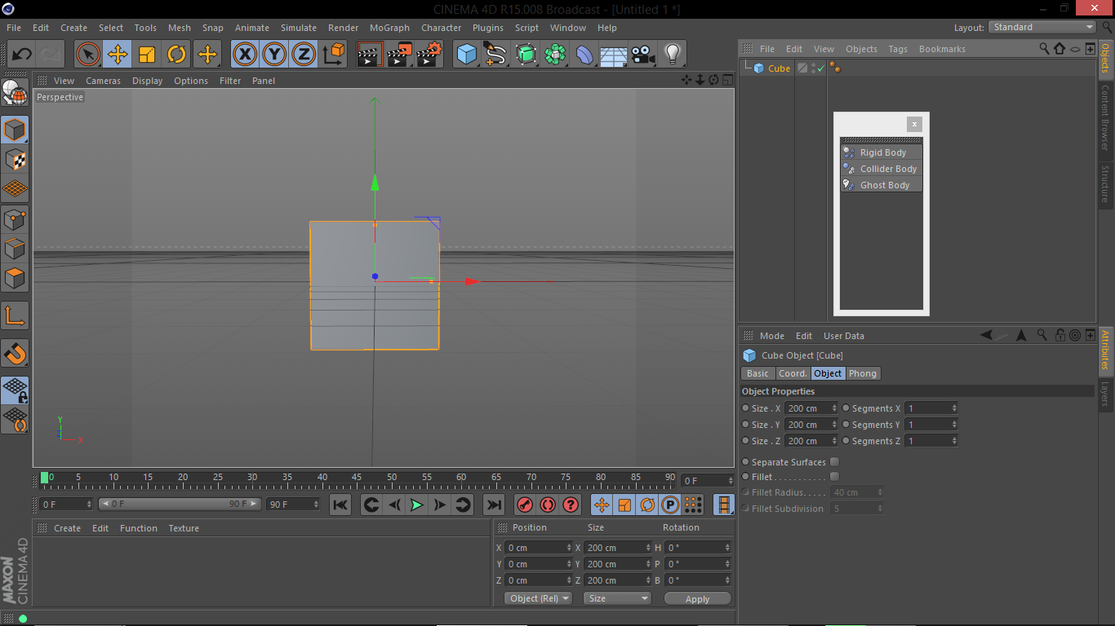Toggle the Y axis lock
Image resolution: width=1115 pixels, height=626 pixels.
click(274, 55)
